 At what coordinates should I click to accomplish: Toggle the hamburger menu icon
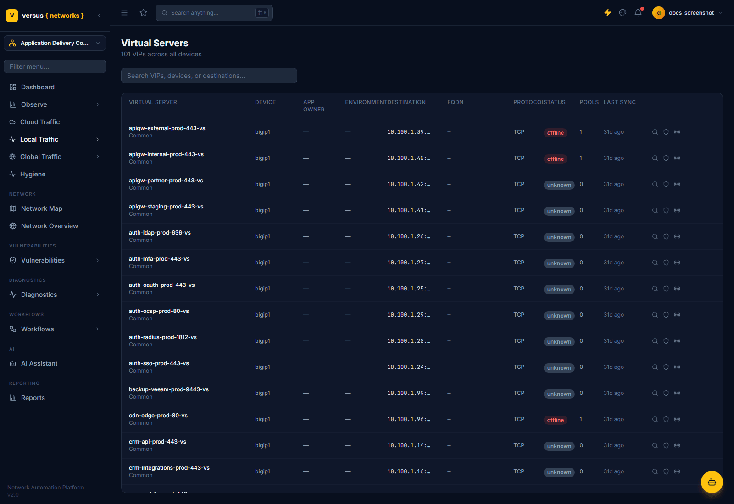coord(124,13)
